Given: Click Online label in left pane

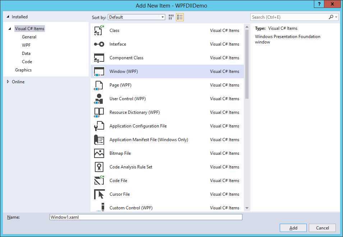Looking at the screenshot, I should click(18, 82).
